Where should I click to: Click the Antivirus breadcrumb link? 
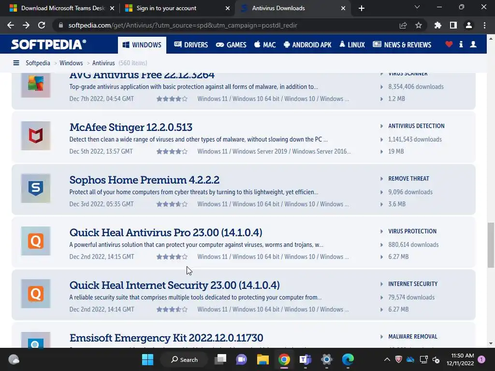coord(103,63)
